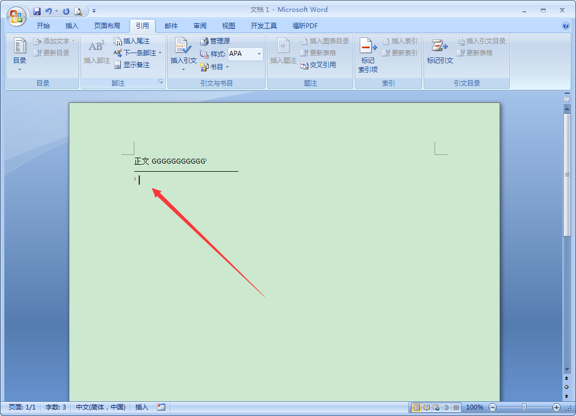The image size is (576, 416).
Task: Switch to Web Layout view in status bar
Action: (x=435, y=407)
